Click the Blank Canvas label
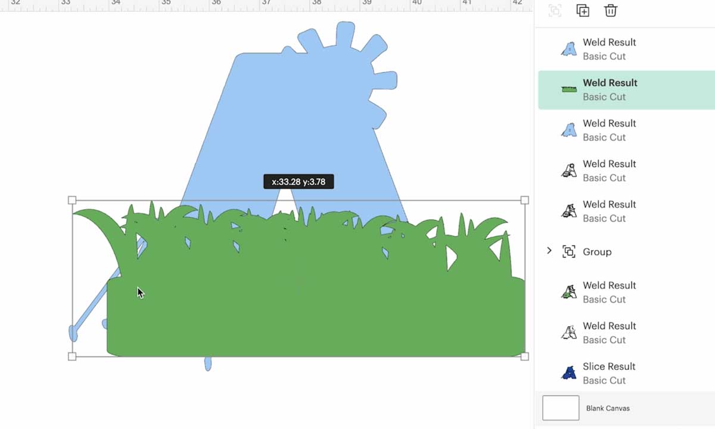Screen dimensions: 715x429 (x=608, y=408)
